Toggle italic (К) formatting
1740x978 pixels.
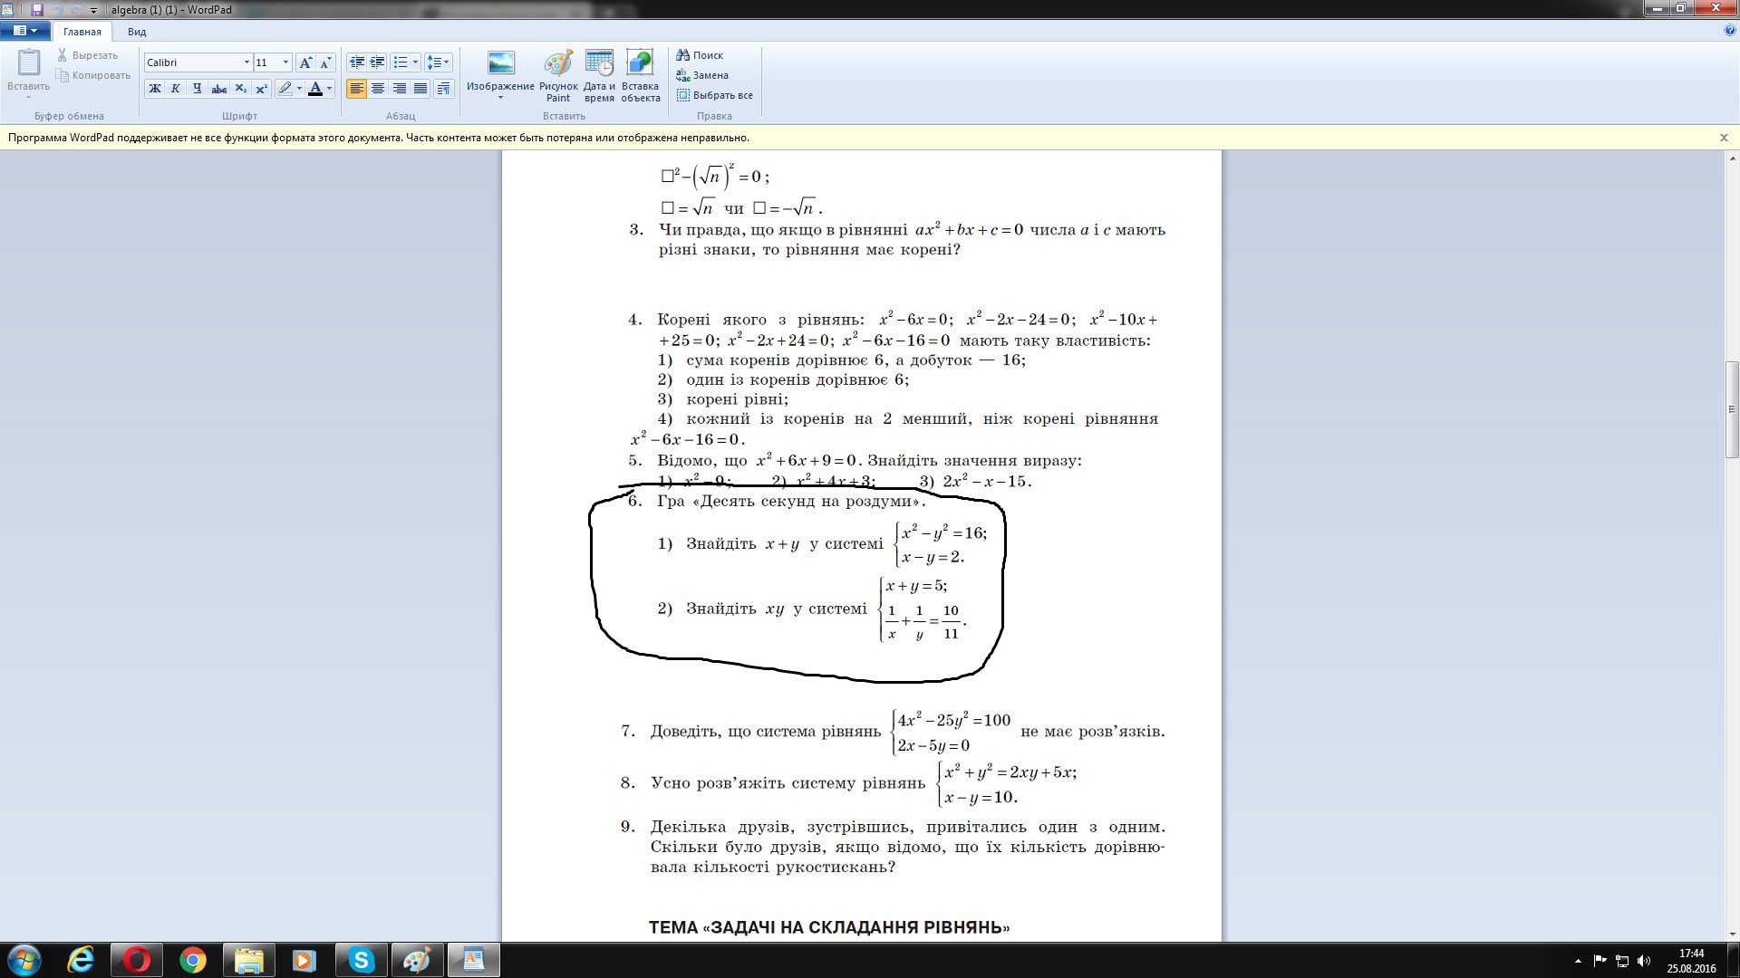click(176, 89)
